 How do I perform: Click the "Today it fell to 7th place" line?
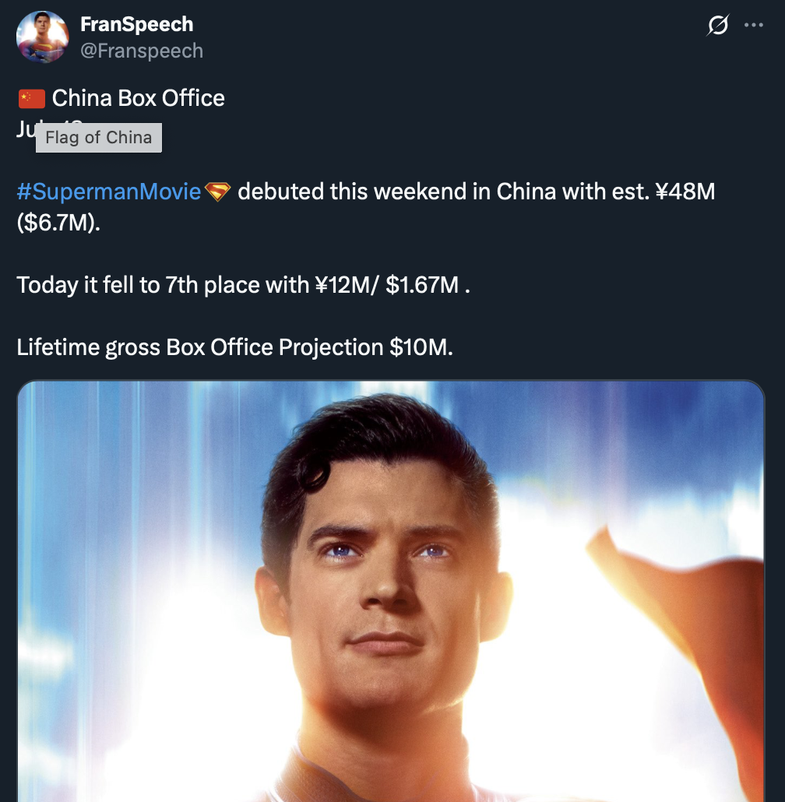(244, 285)
